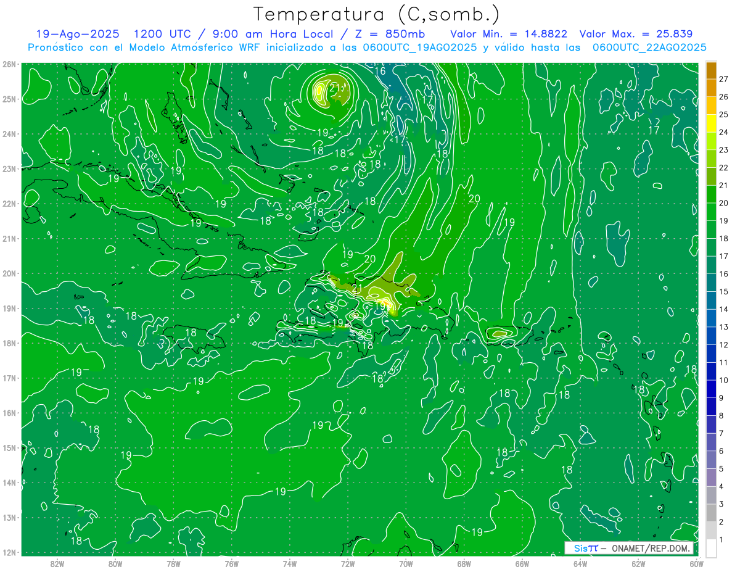Click latitude axis label "13N"
This screenshot has width=740, height=572.
point(9,517)
